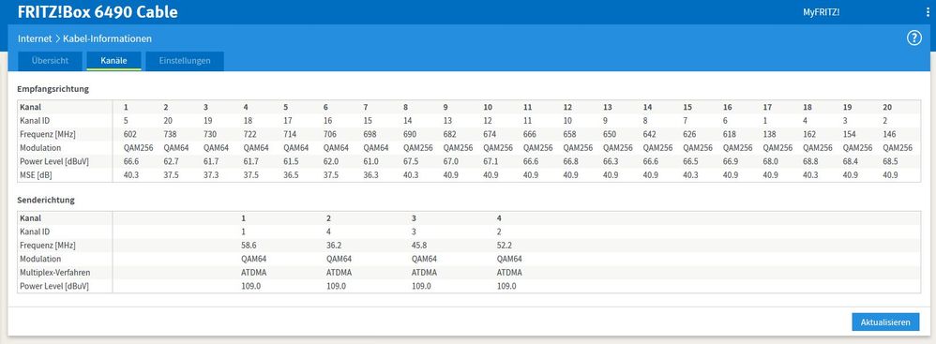
Task: Click the first ATDMA upstream cell
Action: pyautogui.click(x=253, y=273)
